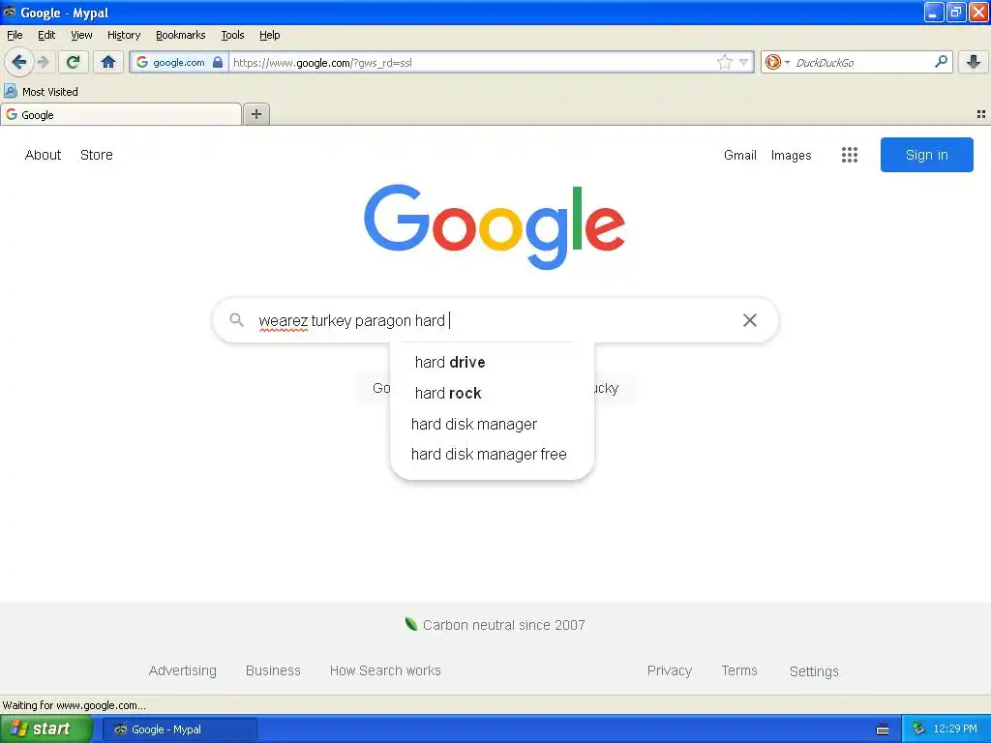Click the About link

click(43, 155)
